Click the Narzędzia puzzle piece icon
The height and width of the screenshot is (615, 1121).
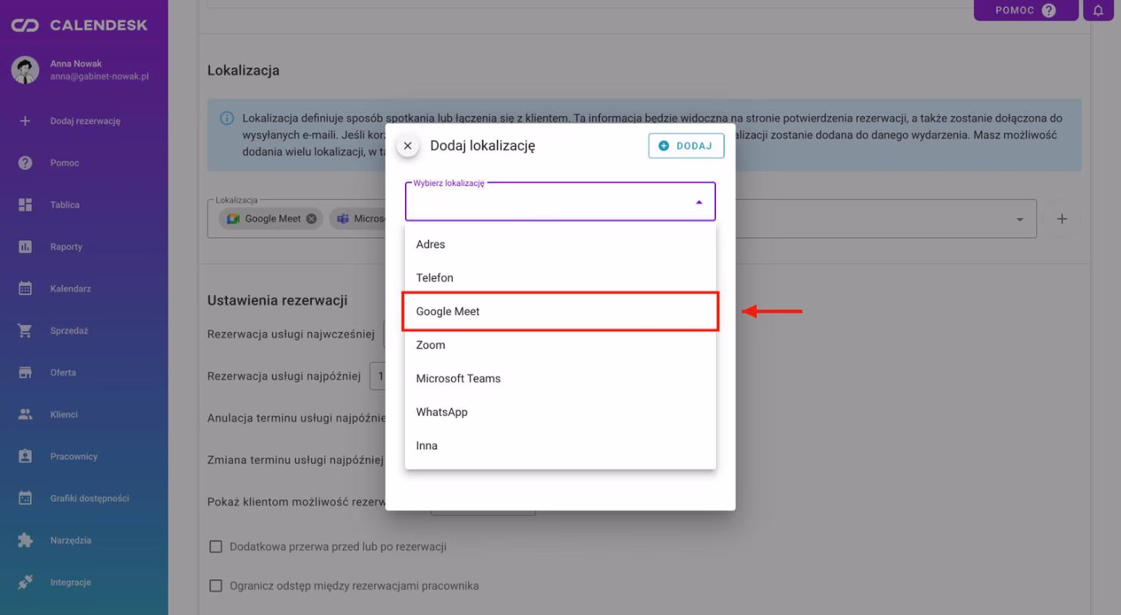coord(25,541)
